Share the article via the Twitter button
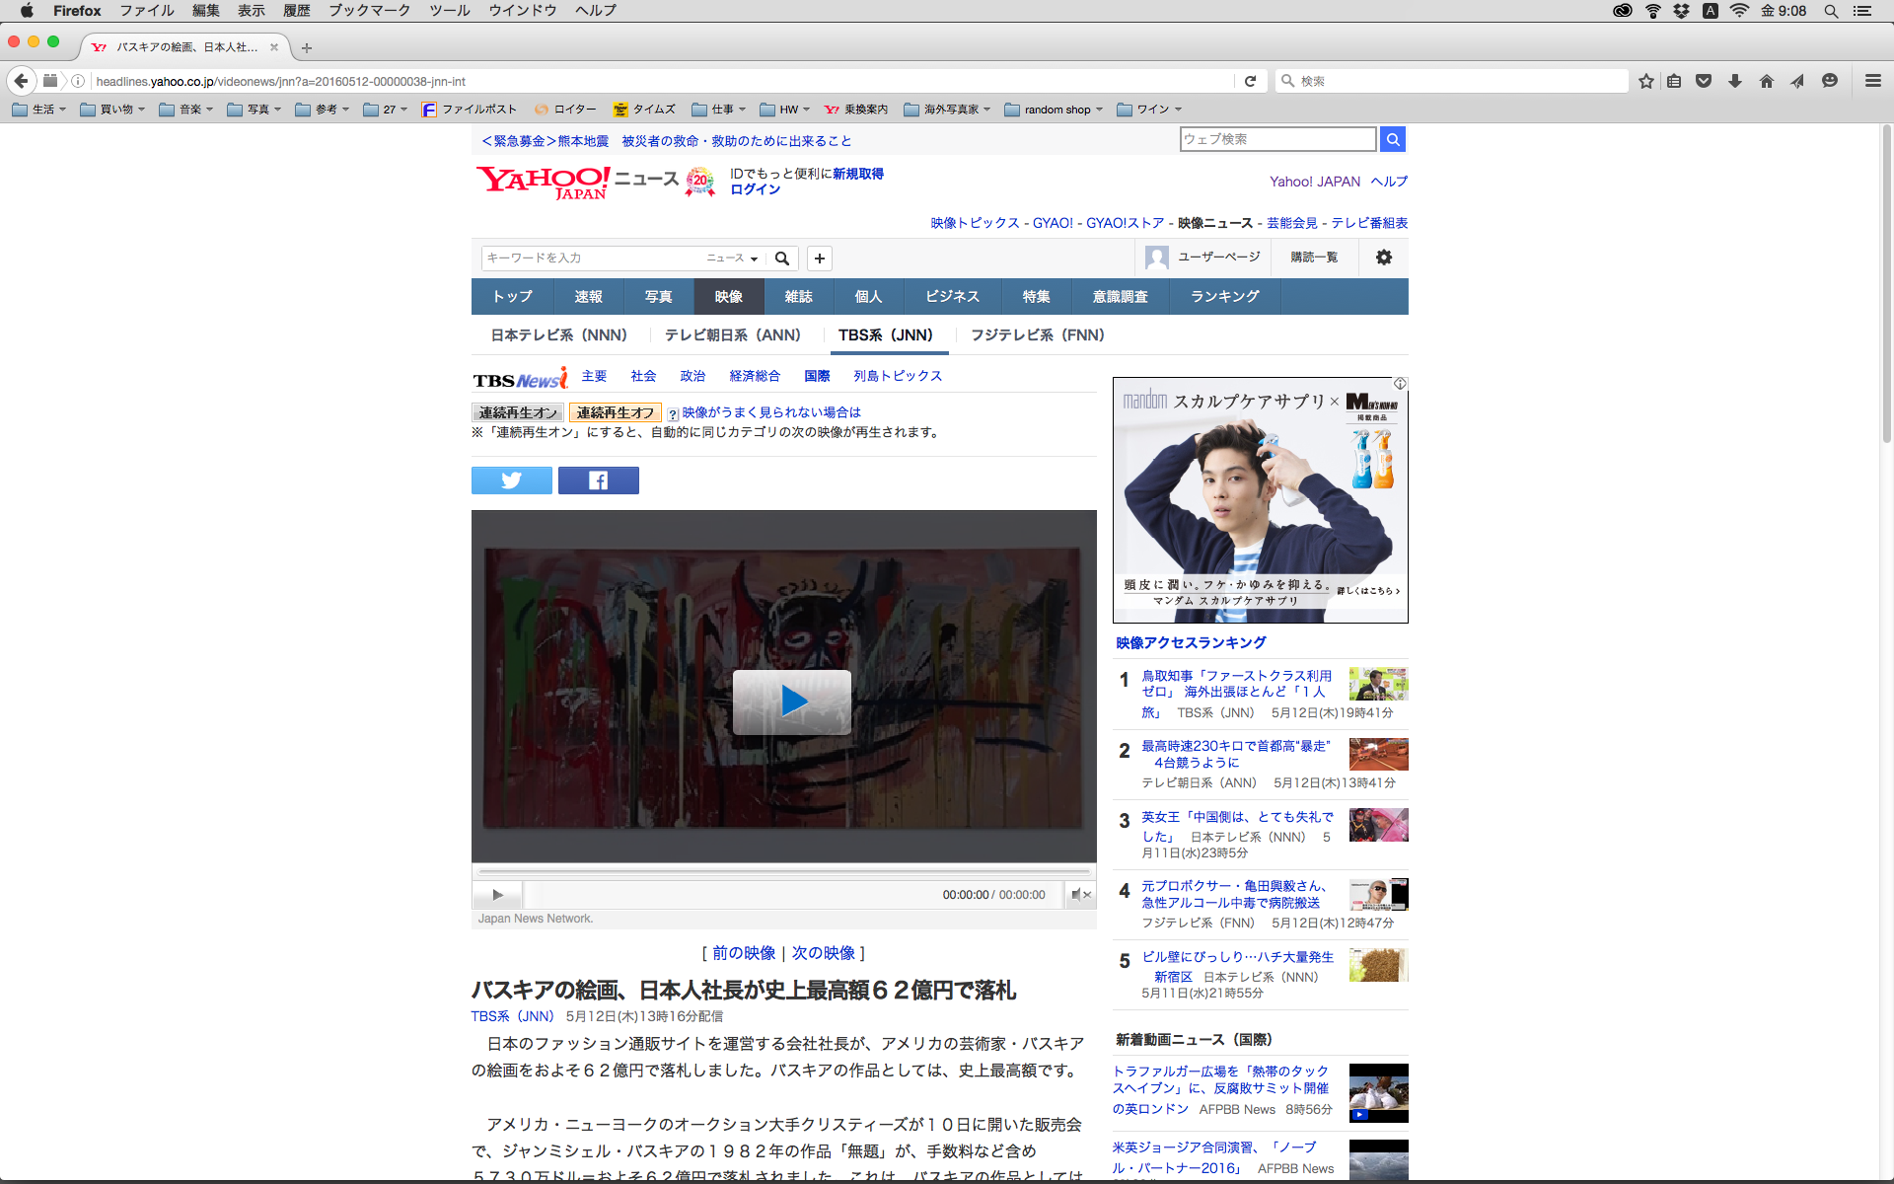This screenshot has height=1184, width=1894. pyautogui.click(x=511, y=481)
